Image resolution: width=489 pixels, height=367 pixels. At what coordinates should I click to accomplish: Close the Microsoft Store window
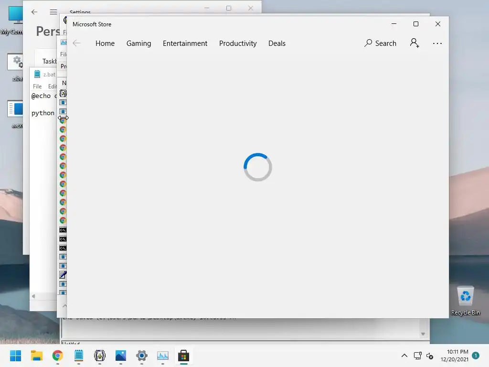click(x=438, y=24)
